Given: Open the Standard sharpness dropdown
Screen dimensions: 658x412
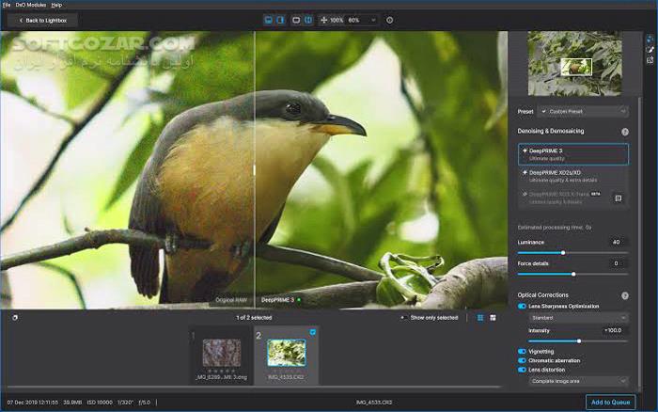Looking at the screenshot, I should tap(578, 318).
